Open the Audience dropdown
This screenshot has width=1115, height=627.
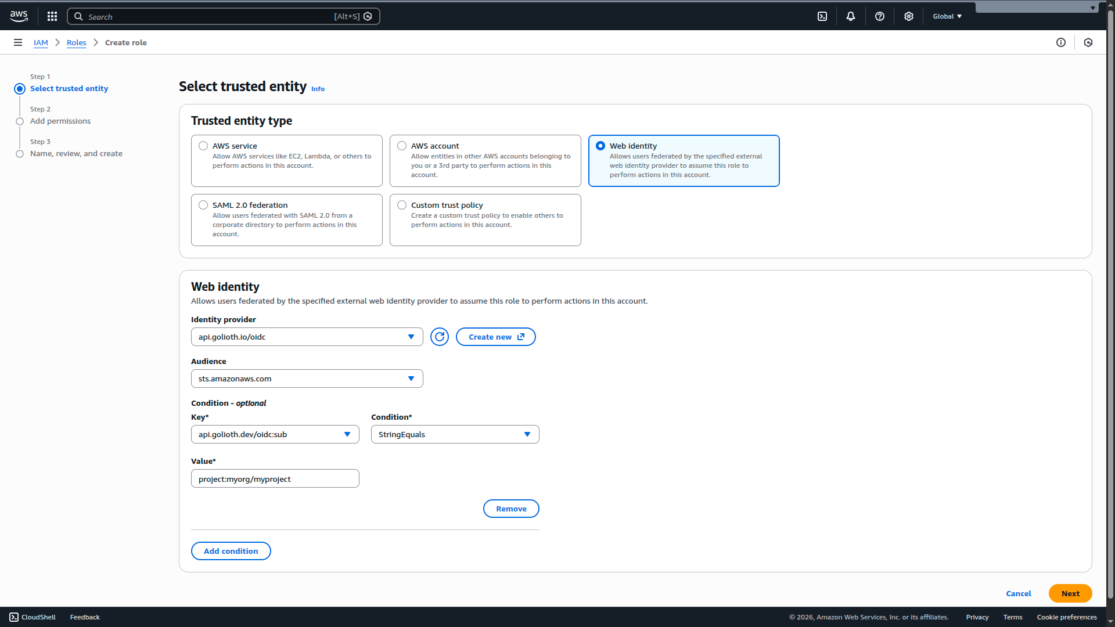[x=307, y=379]
